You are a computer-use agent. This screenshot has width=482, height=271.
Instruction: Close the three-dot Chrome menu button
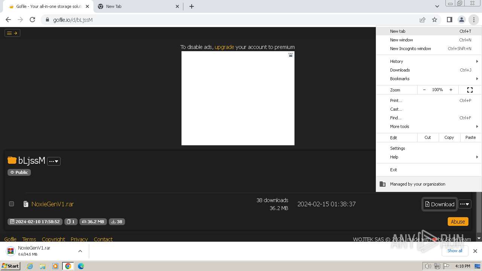tap(474, 20)
